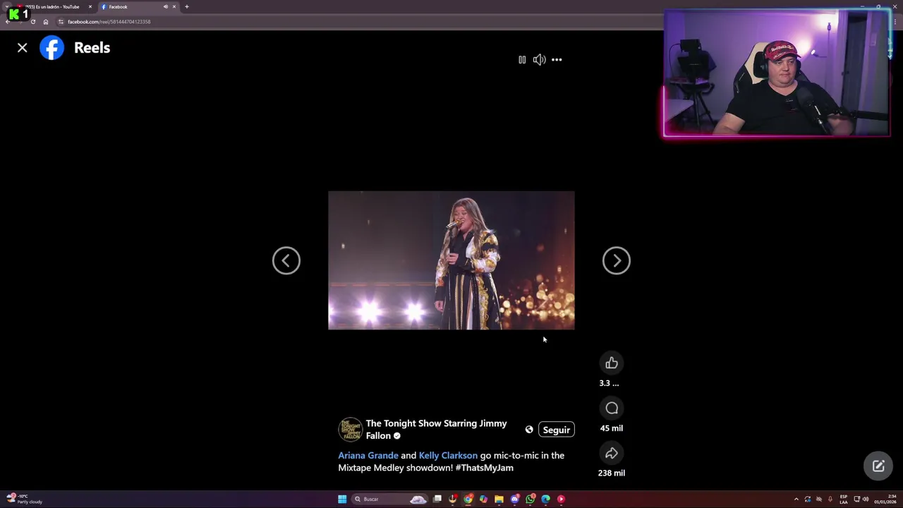Click the taskbar Buscar search box

click(x=390, y=500)
